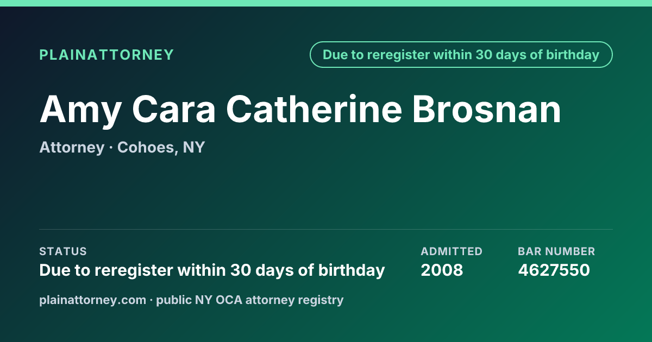Select the reregister status pill badge at top
The height and width of the screenshot is (342, 652).
(x=461, y=55)
